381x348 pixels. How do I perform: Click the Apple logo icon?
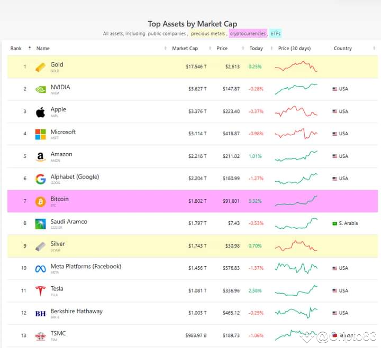pos(40,112)
